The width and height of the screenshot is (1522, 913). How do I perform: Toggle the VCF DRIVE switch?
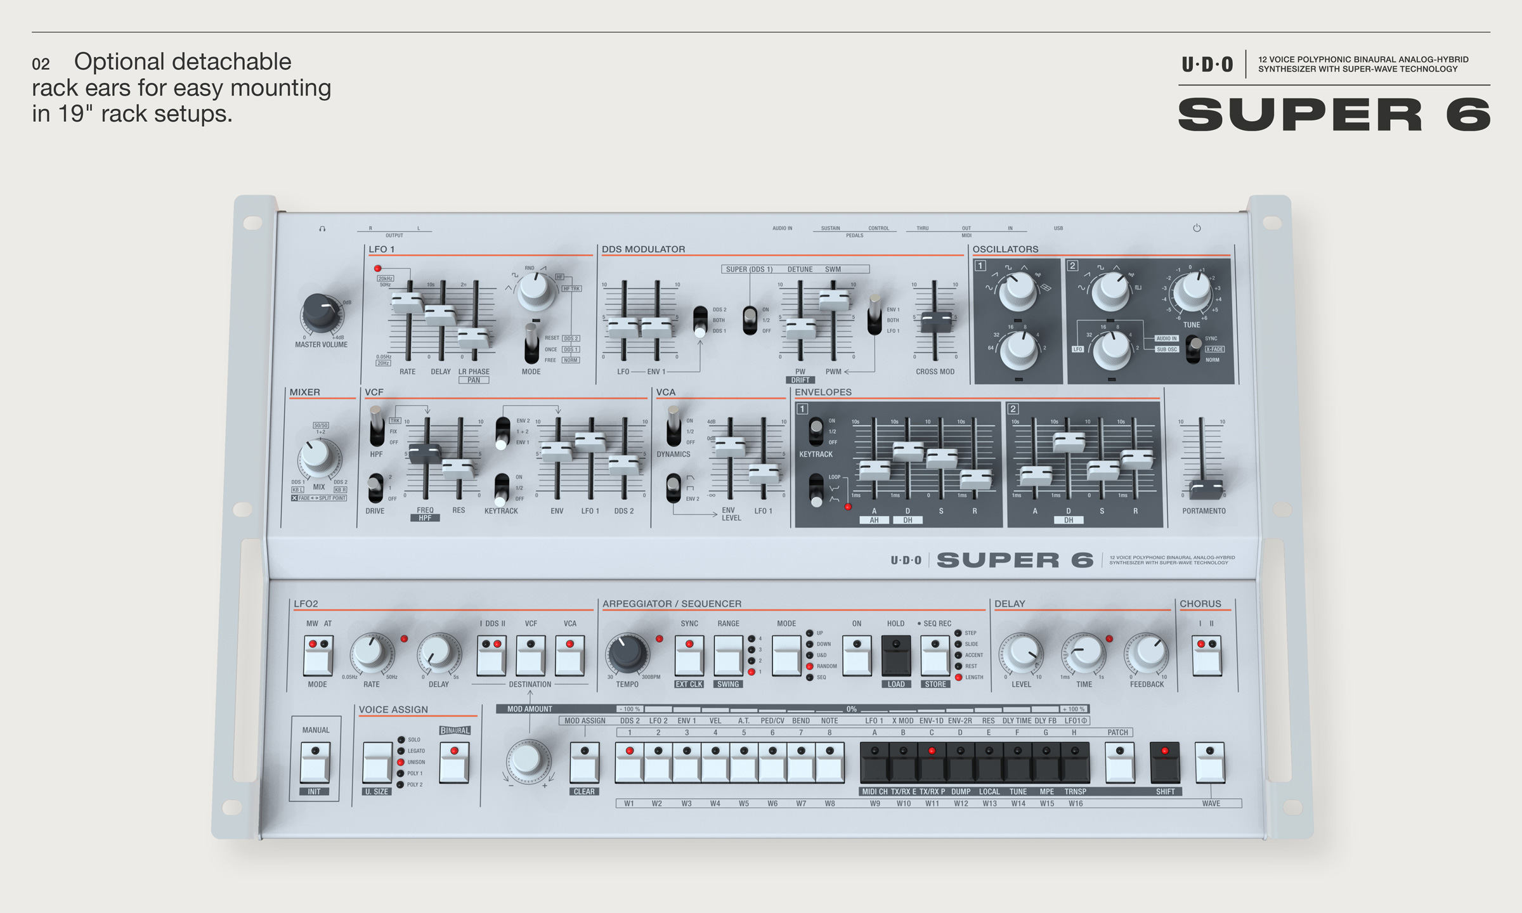pyautogui.click(x=375, y=488)
